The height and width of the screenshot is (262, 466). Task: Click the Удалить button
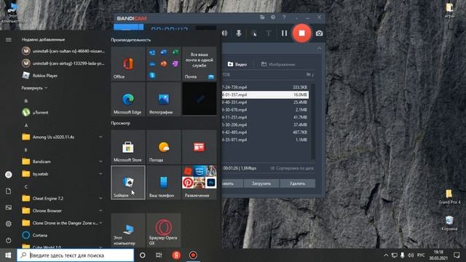pyautogui.click(x=297, y=183)
